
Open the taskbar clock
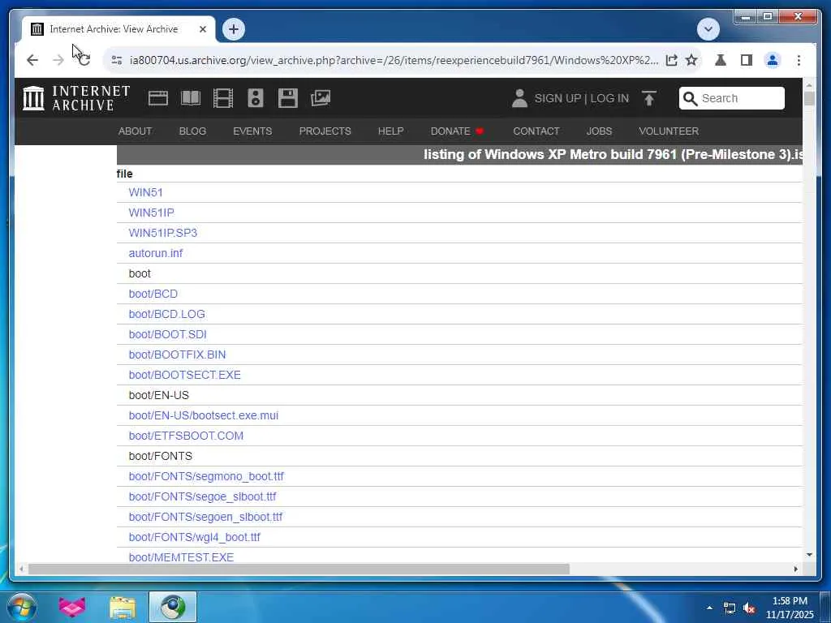pyautogui.click(x=790, y=608)
